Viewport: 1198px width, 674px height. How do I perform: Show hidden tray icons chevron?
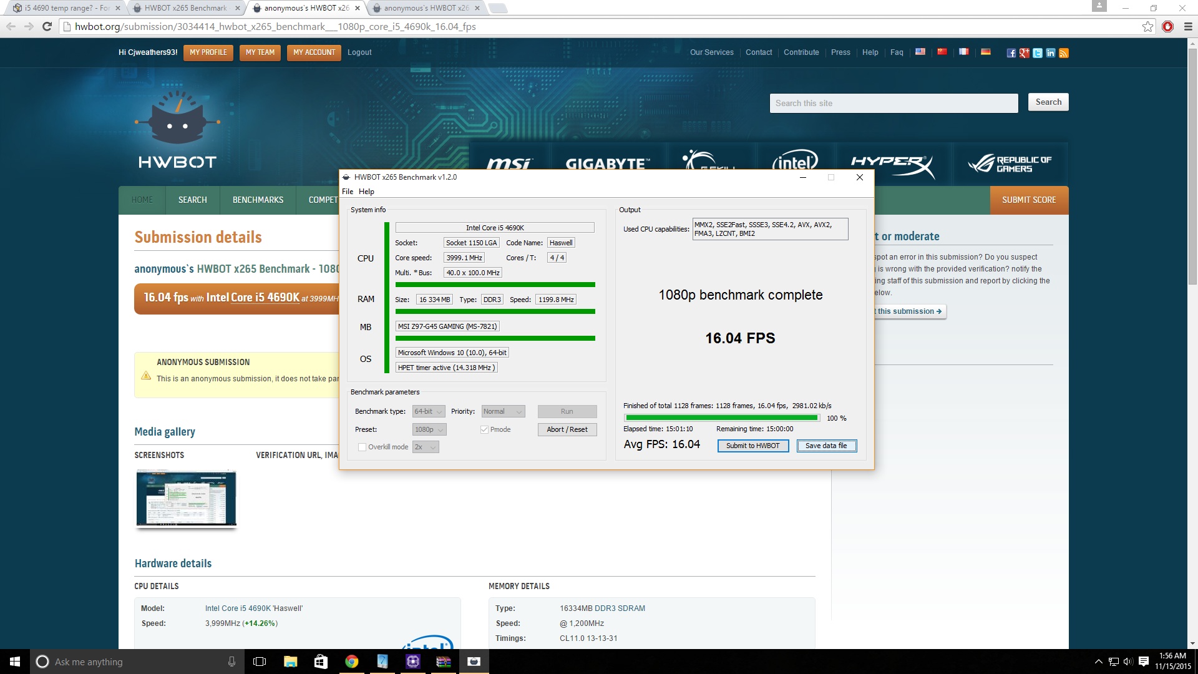tap(1098, 662)
